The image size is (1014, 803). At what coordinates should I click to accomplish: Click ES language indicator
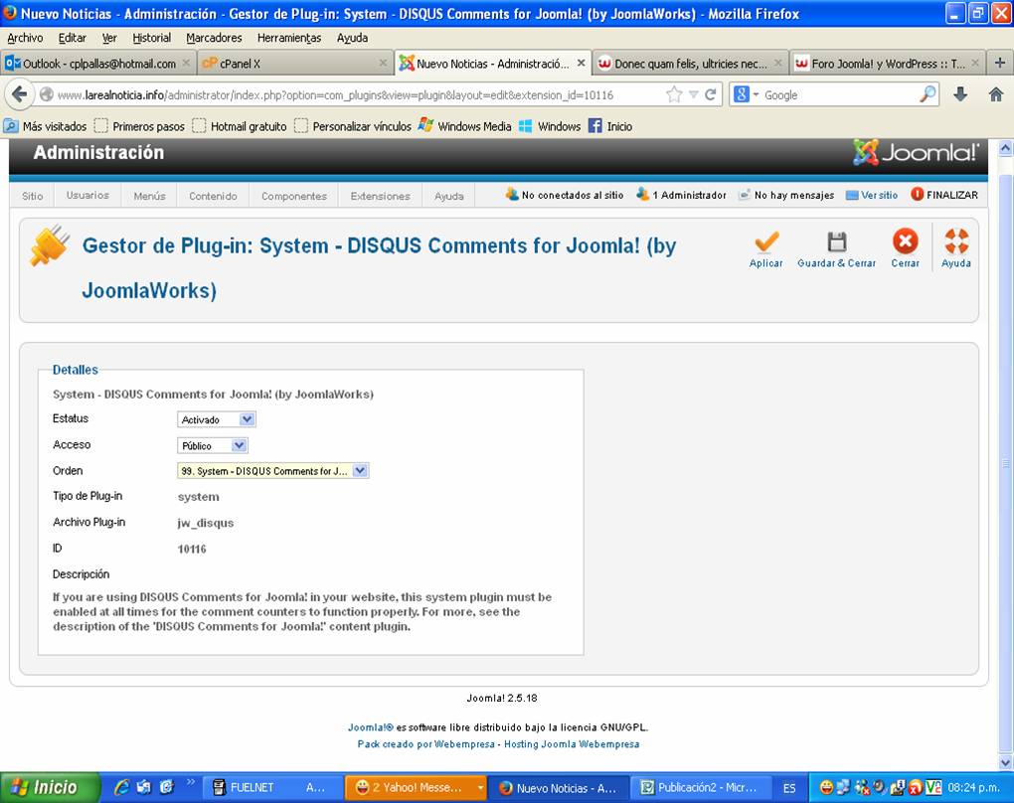point(789,788)
